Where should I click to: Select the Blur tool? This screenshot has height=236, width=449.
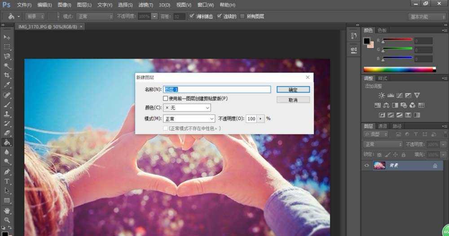click(7, 152)
